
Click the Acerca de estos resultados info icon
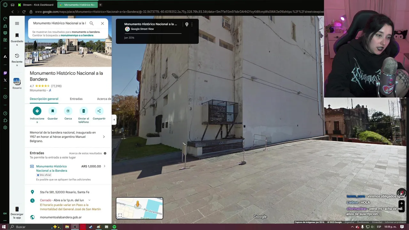[x=105, y=153]
